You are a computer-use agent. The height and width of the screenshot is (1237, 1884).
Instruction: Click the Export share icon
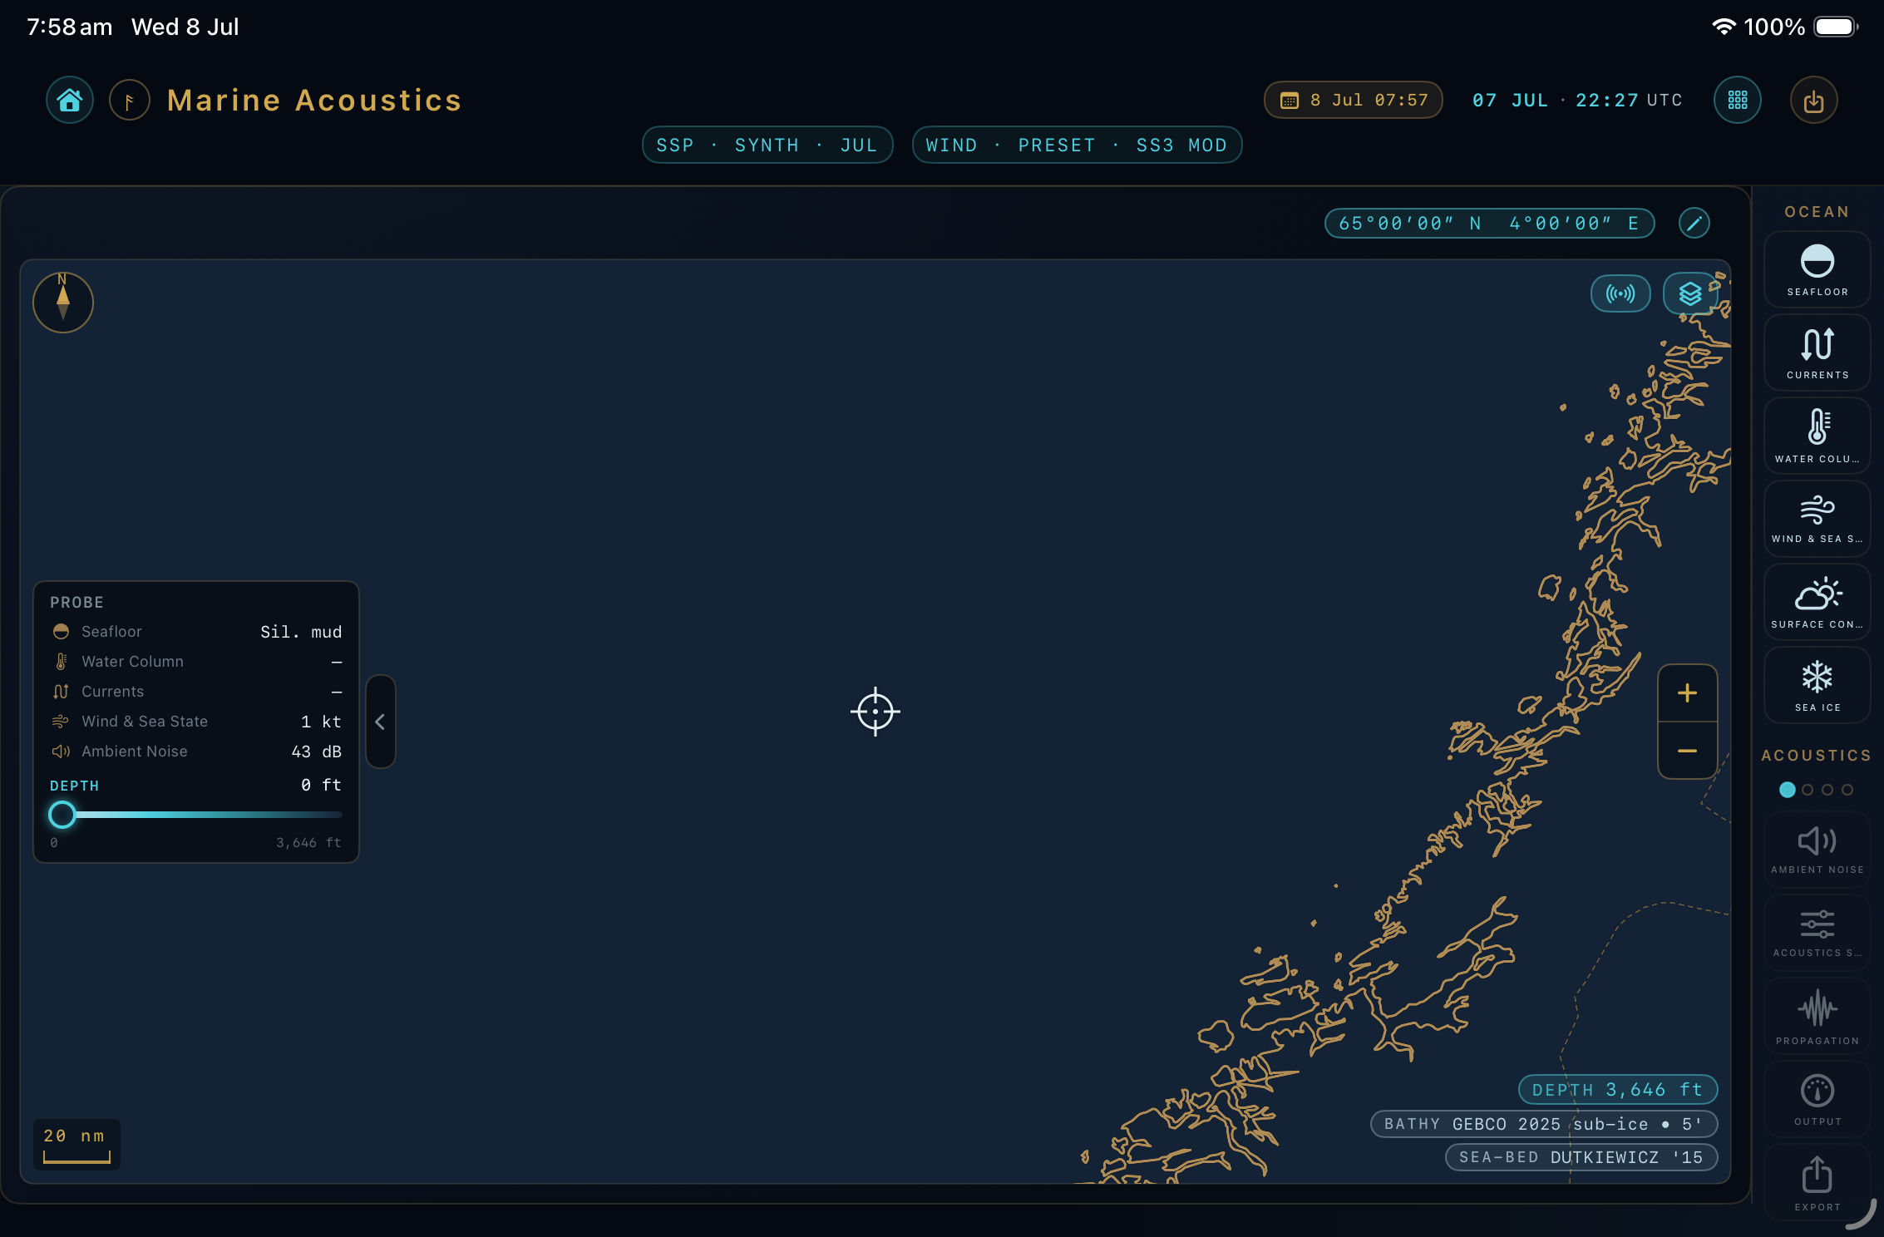point(1817,1182)
